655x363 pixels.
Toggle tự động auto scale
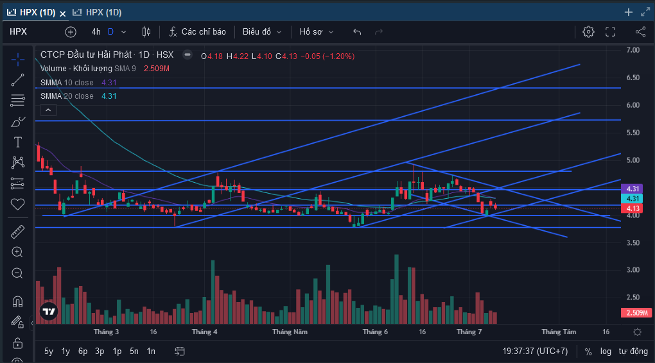click(x=633, y=351)
